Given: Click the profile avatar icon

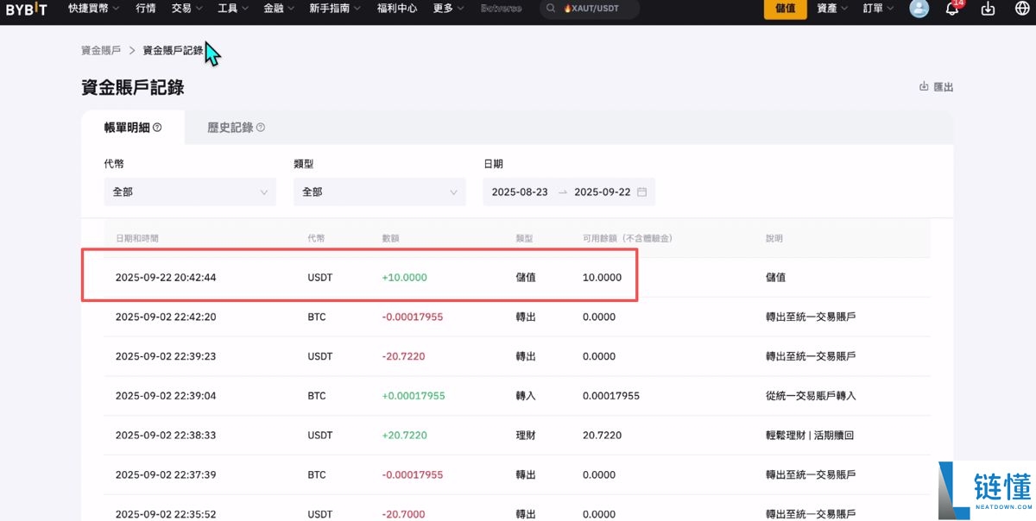Looking at the screenshot, I should coord(918,9).
